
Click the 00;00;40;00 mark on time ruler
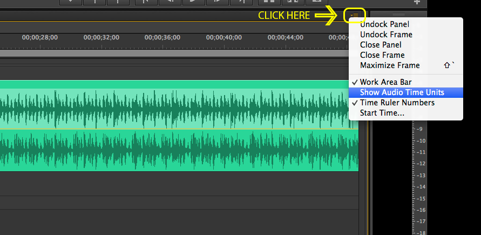[224, 37]
